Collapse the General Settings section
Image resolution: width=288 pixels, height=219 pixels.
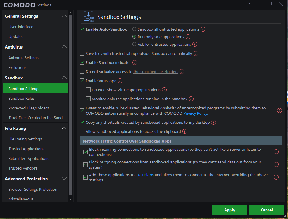click(x=64, y=16)
